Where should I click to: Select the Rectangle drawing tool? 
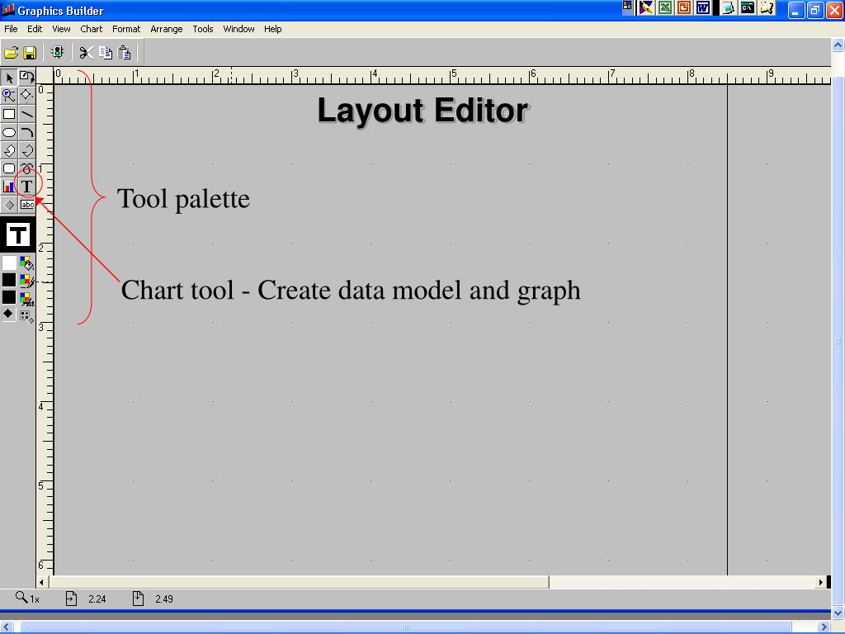[x=8, y=114]
